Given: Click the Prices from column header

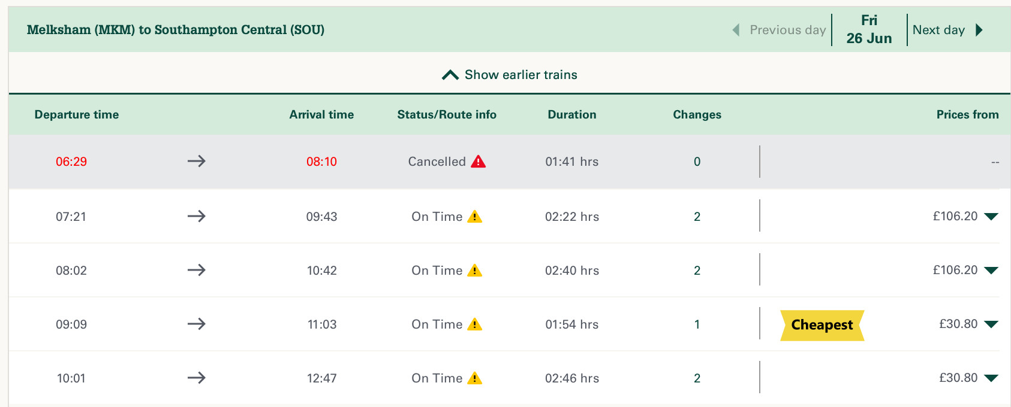Looking at the screenshot, I should point(967,114).
